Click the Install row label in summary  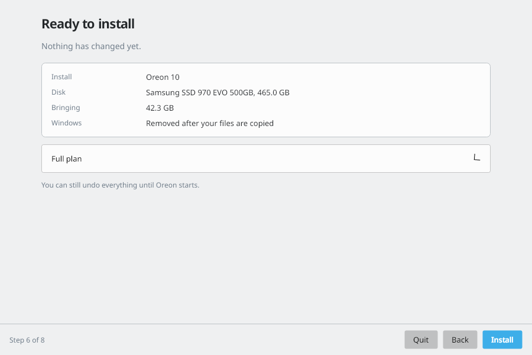61,77
